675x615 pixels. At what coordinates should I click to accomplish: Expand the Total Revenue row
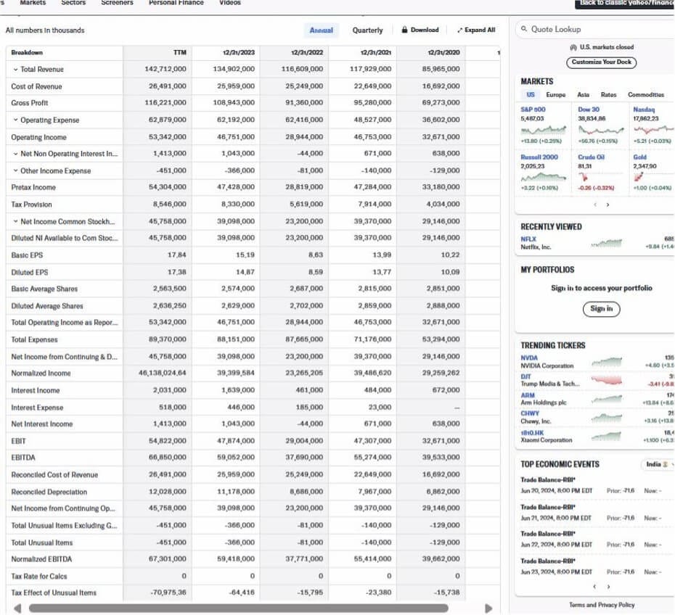point(15,70)
